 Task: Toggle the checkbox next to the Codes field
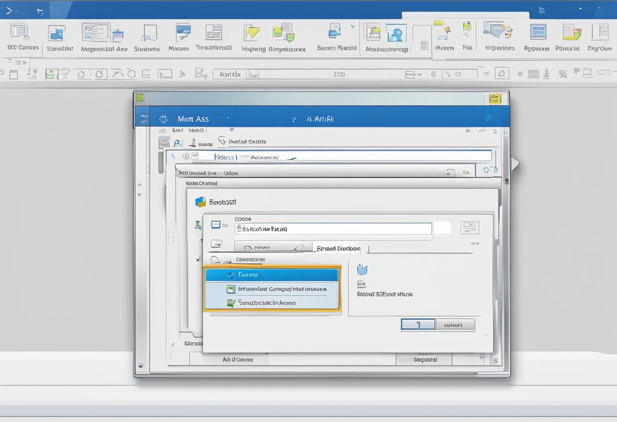point(216,224)
